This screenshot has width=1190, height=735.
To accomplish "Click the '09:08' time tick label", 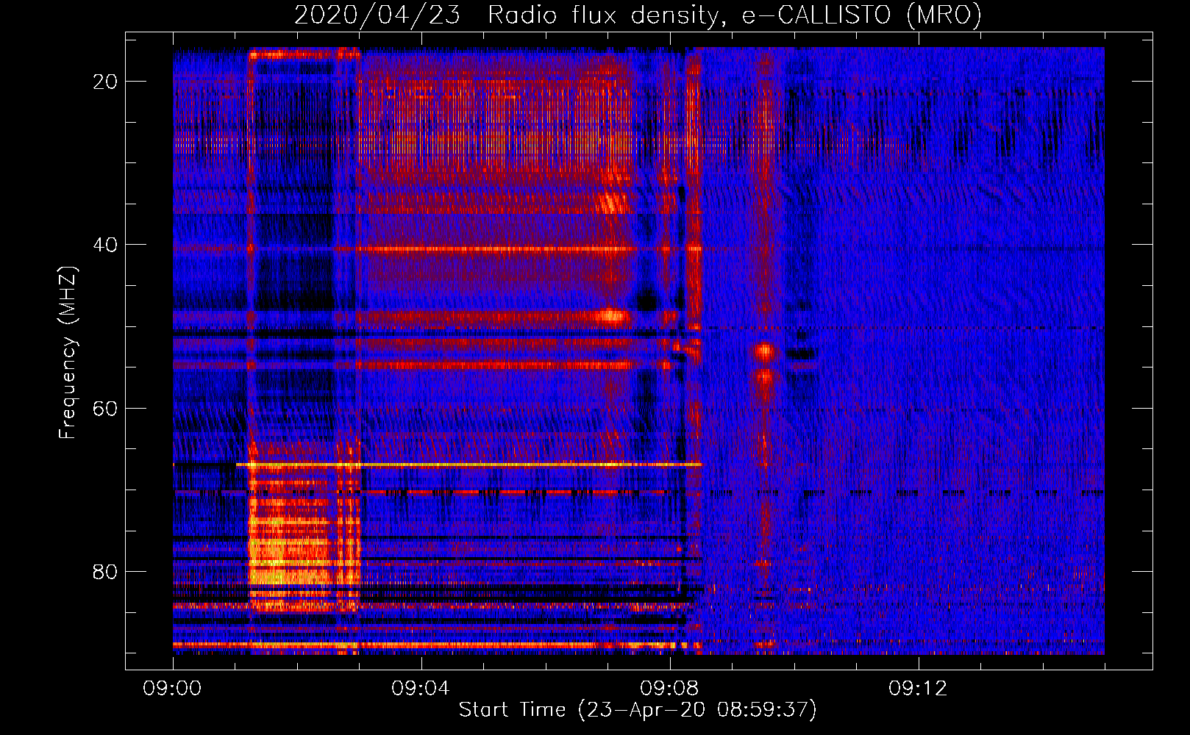I will [x=669, y=689].
